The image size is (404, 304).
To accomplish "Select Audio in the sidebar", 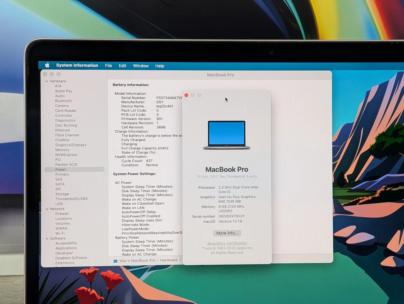I will tap(60, 96).
